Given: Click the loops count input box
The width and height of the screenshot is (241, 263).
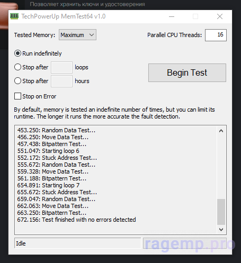Looking at the screenshot, I should [x=61, y=67].
